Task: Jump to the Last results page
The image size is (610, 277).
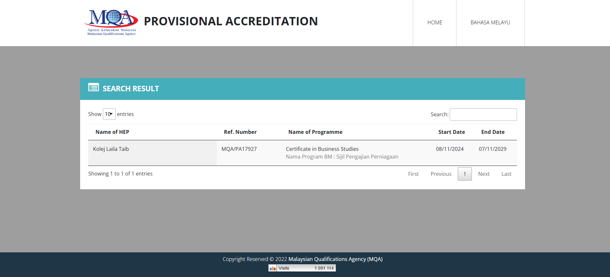Action: (506, 174)
